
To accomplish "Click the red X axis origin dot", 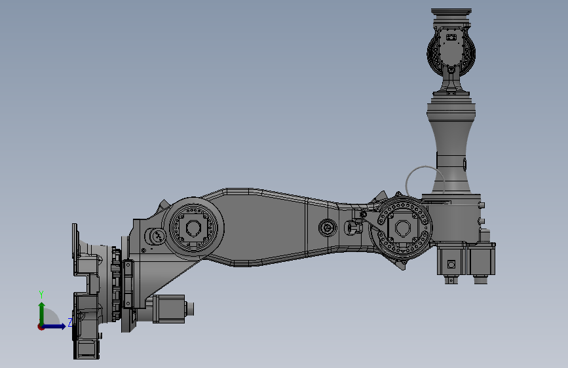I will (x=41, y=327).
